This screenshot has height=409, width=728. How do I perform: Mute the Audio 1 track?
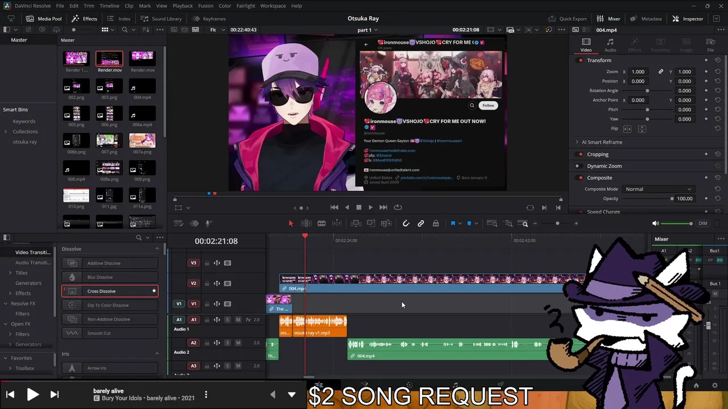[x=238, y=320]
